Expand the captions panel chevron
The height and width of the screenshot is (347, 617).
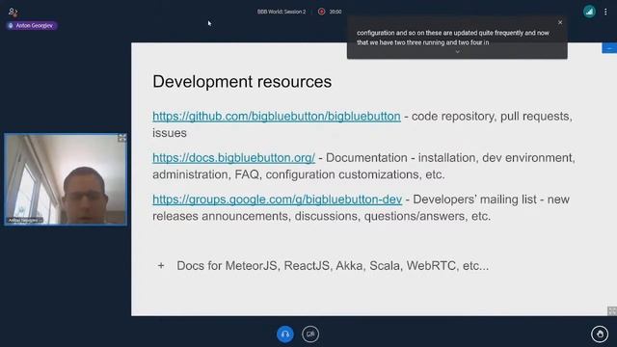coord(457,51)
